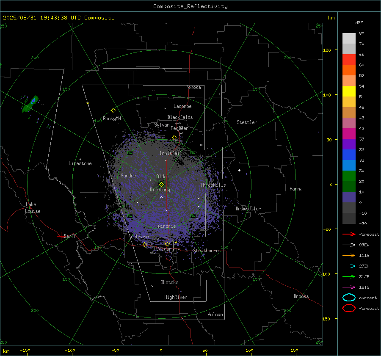Image resolution: width=381 pixels, height=356 pixels.
Task: Click the Sylvan label on map
Action: [162, 125]
